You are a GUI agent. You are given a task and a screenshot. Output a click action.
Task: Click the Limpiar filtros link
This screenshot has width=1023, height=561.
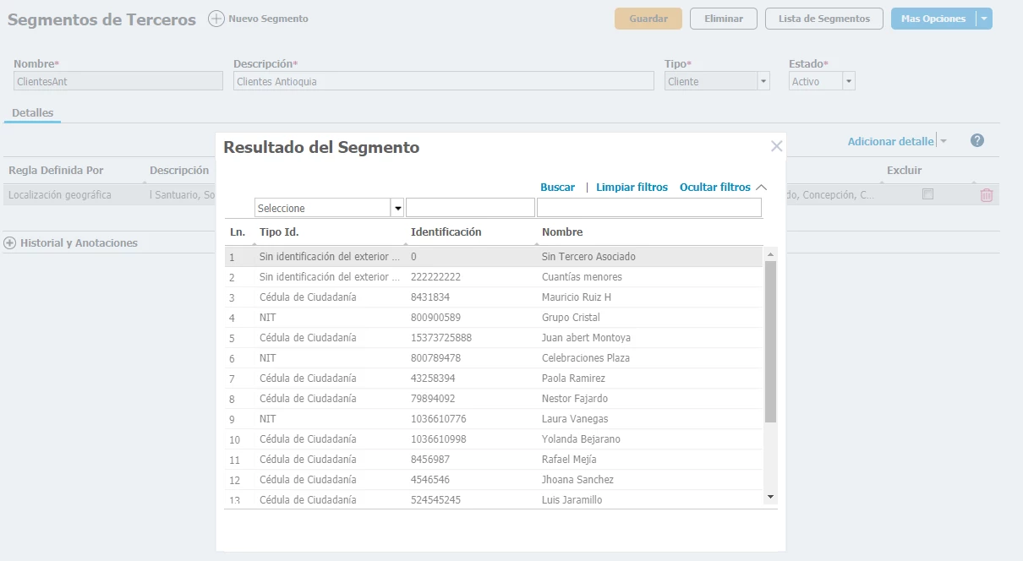[632, 188]
